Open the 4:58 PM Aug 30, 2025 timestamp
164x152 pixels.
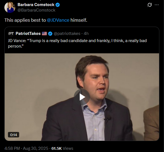(26, 148)
